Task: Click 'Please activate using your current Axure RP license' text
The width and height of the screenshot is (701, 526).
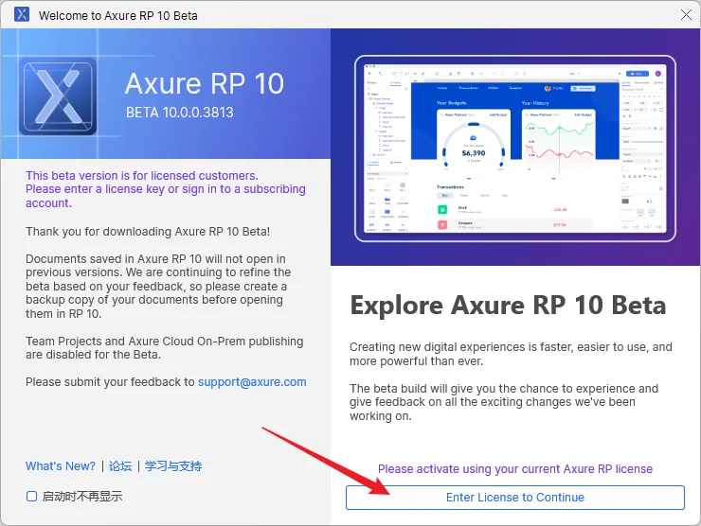Action: pos(515,469)
